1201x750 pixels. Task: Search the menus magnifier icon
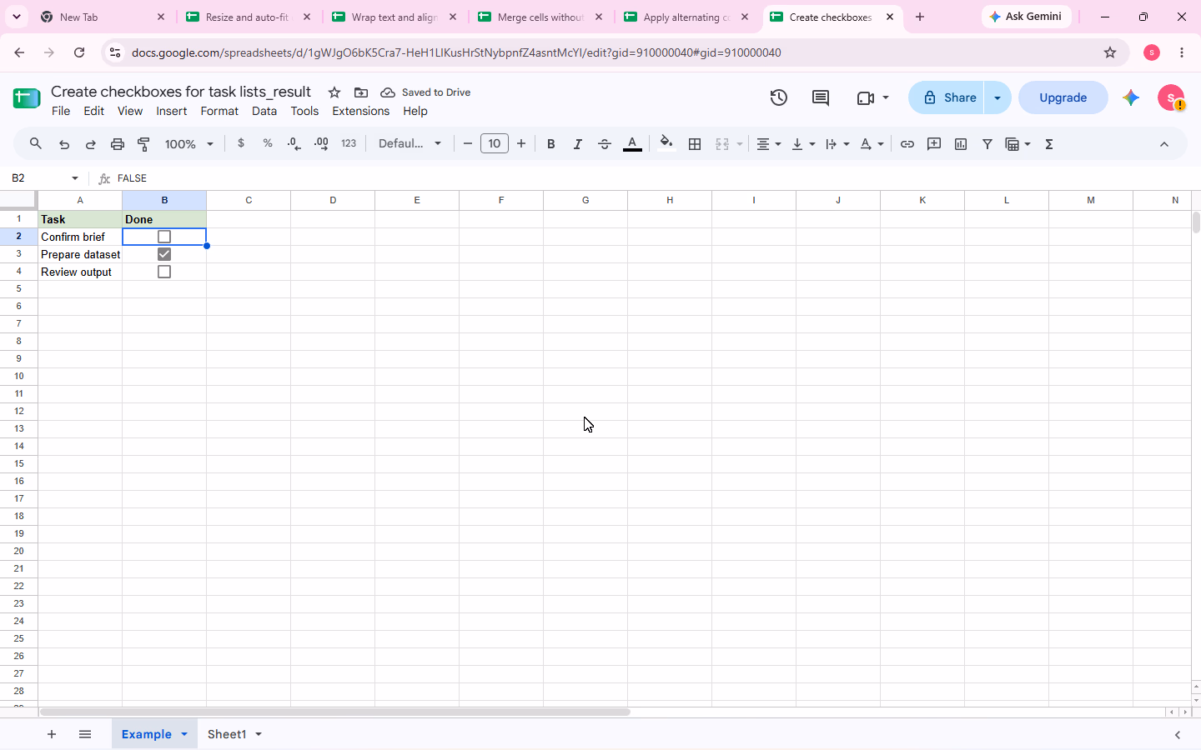(x=36, y=144)
